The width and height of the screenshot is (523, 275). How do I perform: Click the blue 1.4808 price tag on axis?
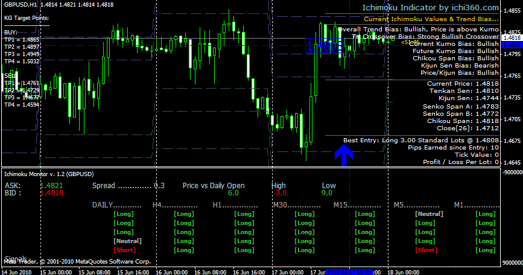[x=512, y=45]
